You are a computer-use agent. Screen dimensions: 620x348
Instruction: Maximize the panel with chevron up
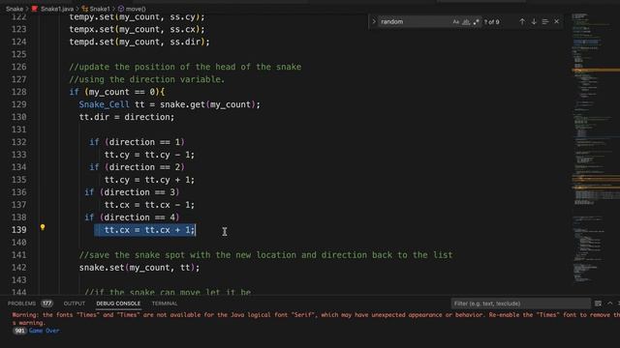(x=609, y=304)
